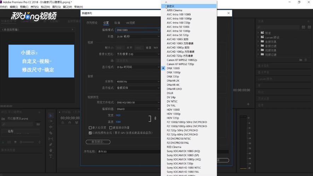Open the 序列(S) menu

tap(35, 7)
